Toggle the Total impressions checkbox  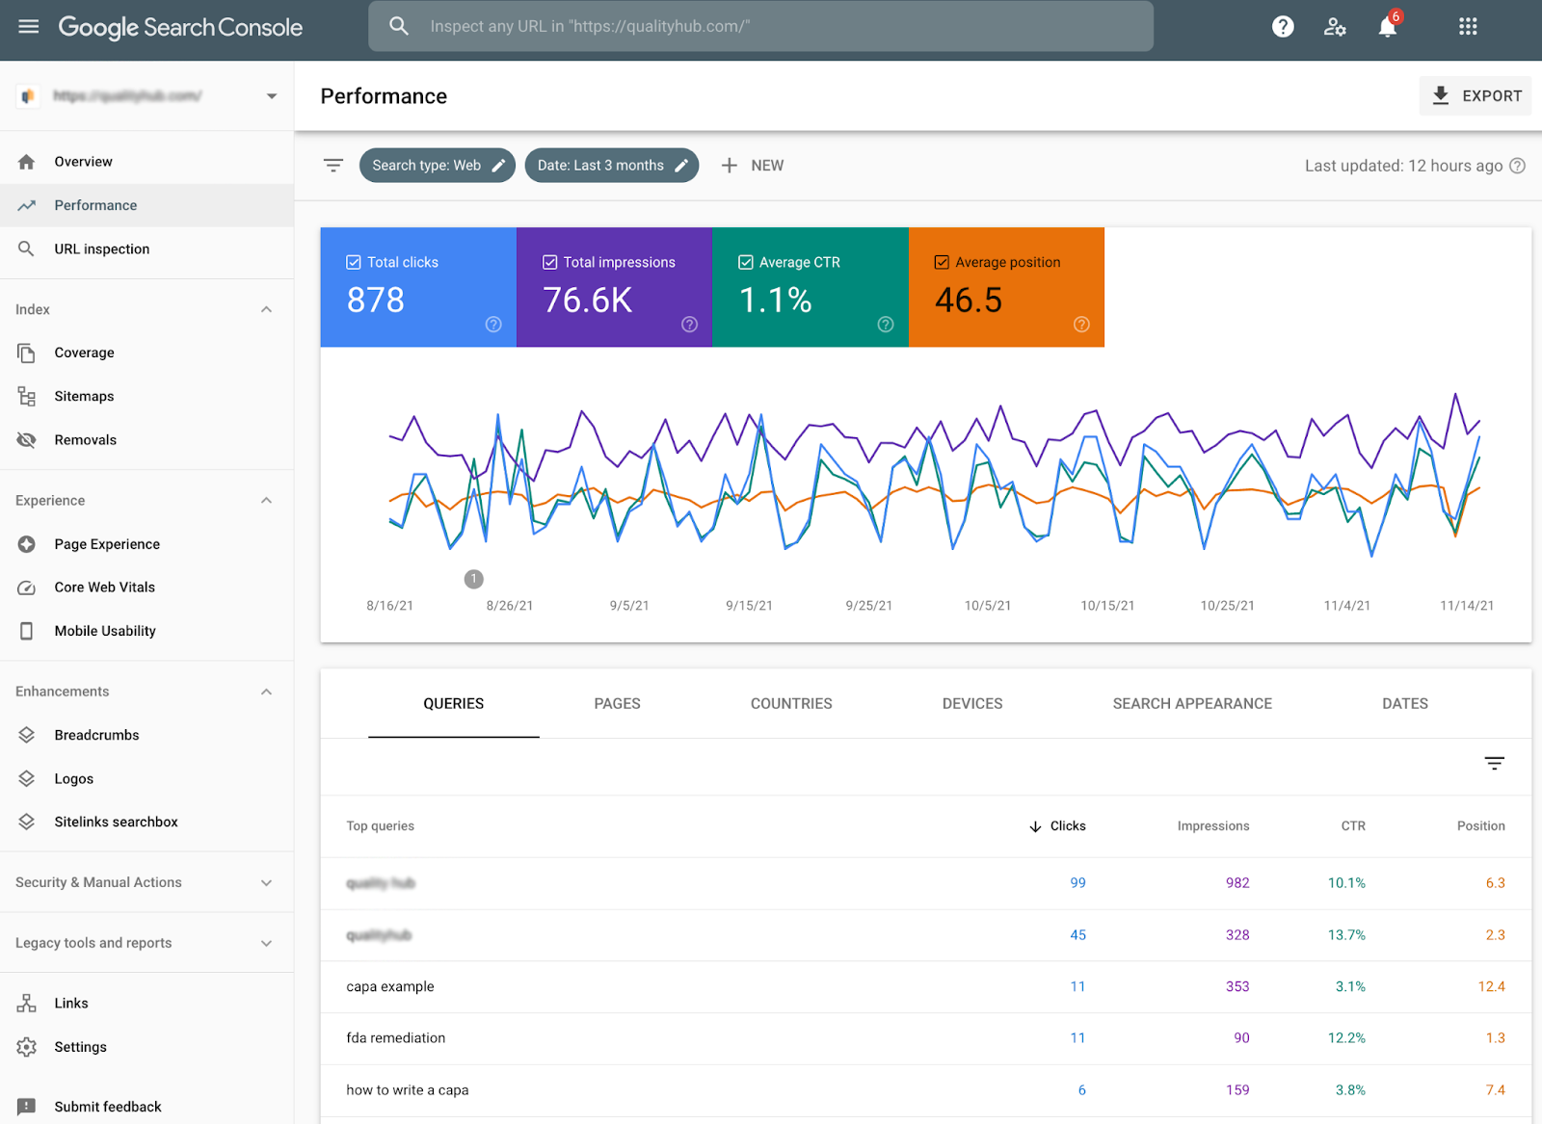point(550,262)
